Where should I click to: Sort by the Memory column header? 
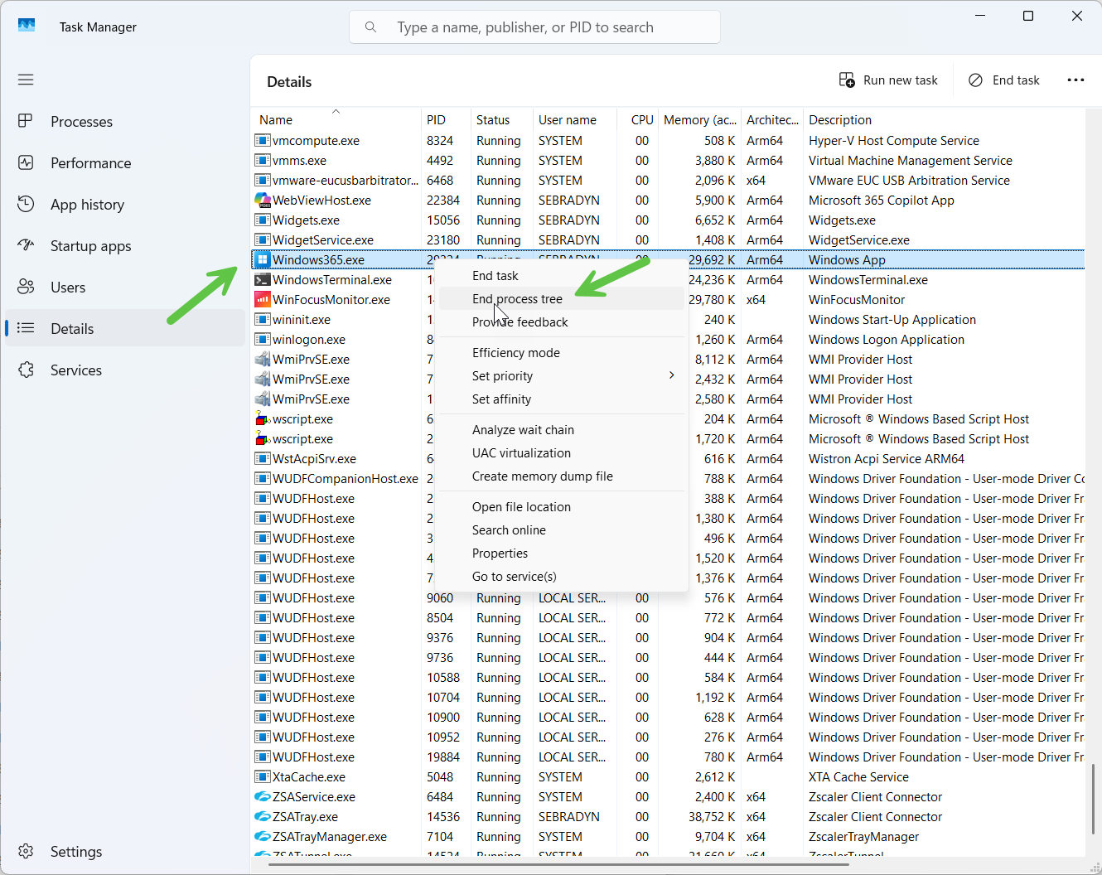click(700, 119)
